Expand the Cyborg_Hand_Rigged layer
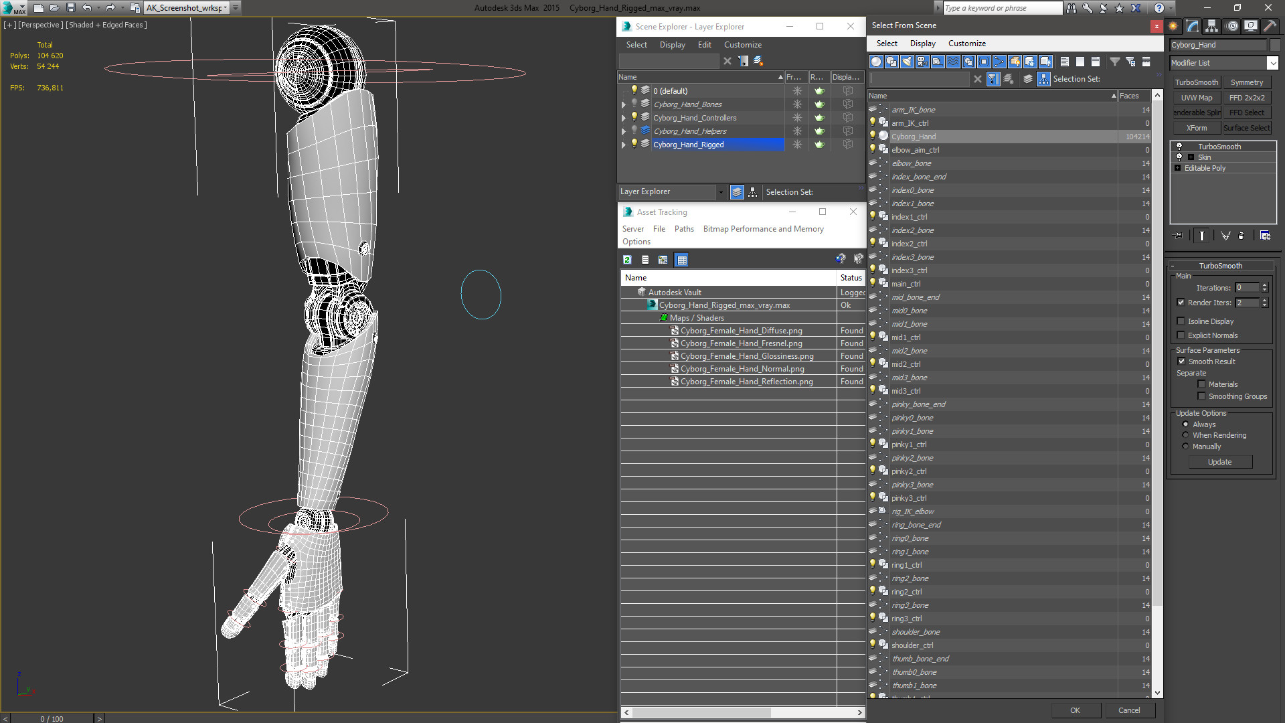The height and width of the screenshot is (723, 1285). tap(624, 145)
